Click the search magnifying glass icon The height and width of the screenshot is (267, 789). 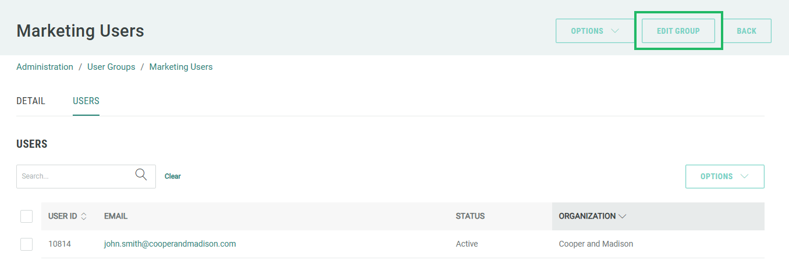[x=141, y=175]
